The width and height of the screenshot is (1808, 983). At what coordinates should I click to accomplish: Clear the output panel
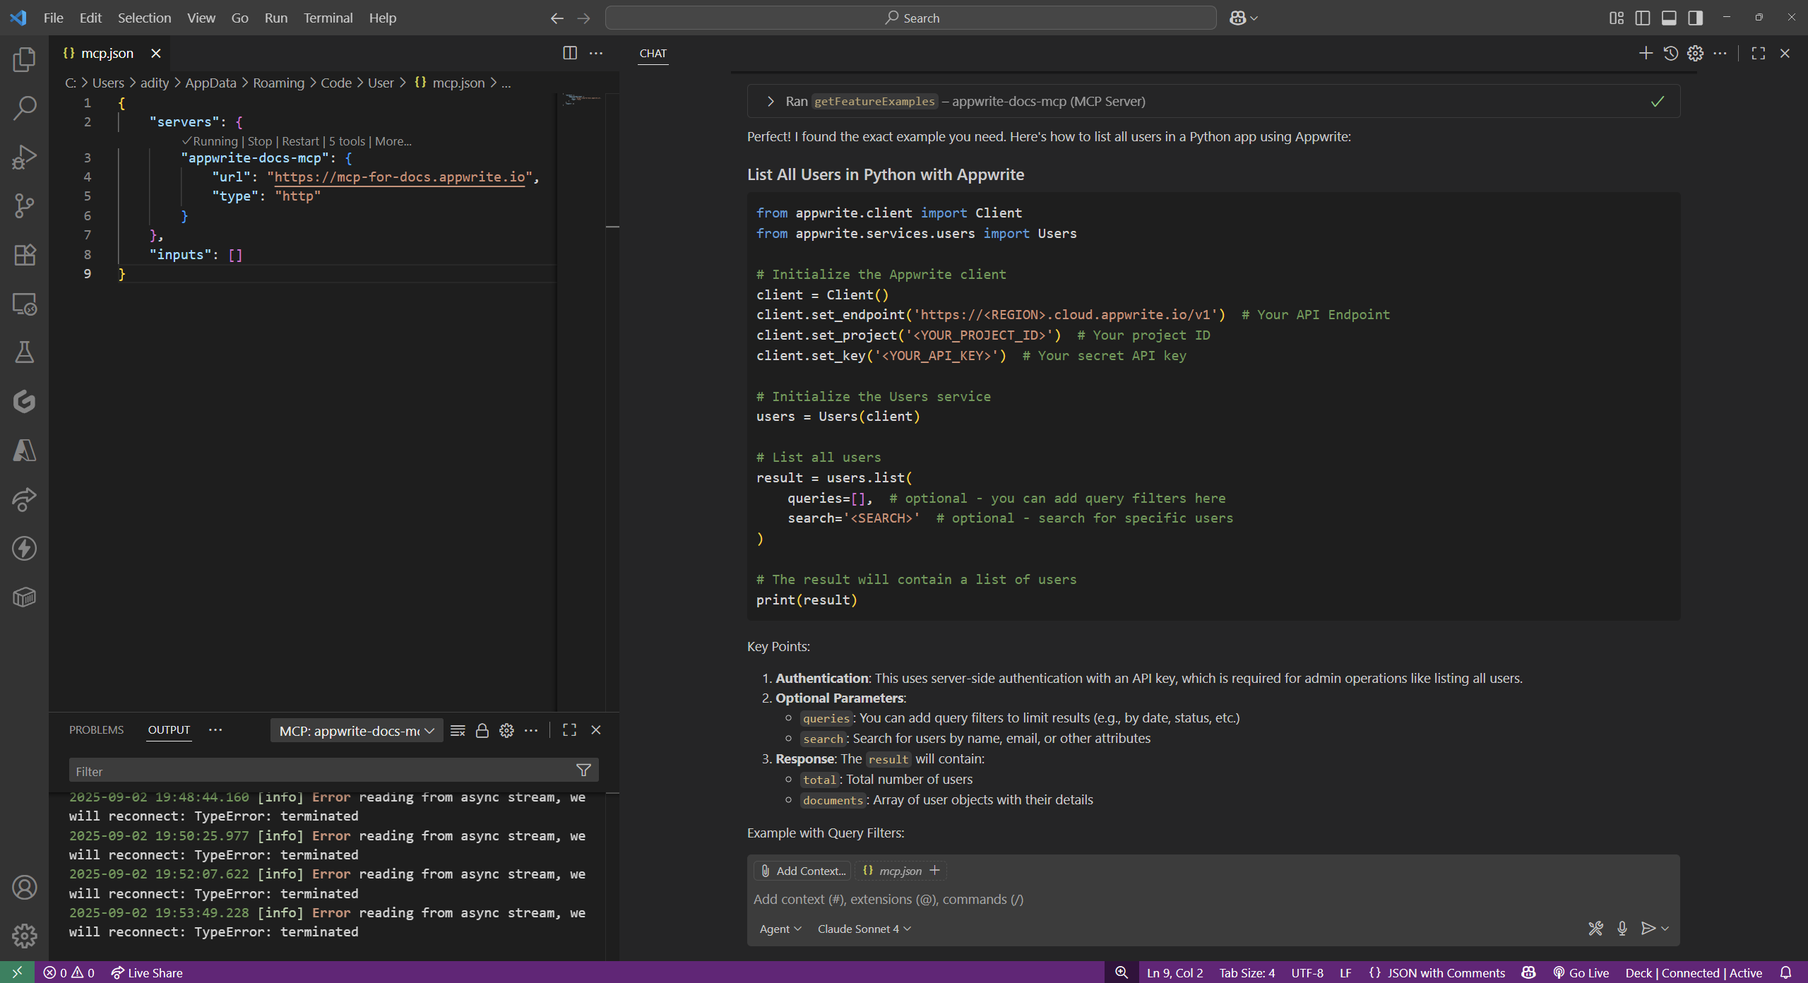(458, 730)
